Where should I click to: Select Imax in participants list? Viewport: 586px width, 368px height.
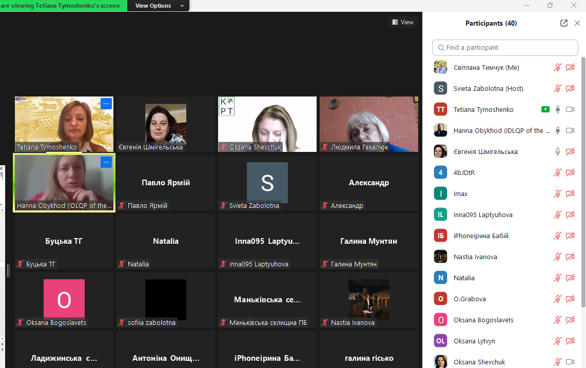(505, 193)
